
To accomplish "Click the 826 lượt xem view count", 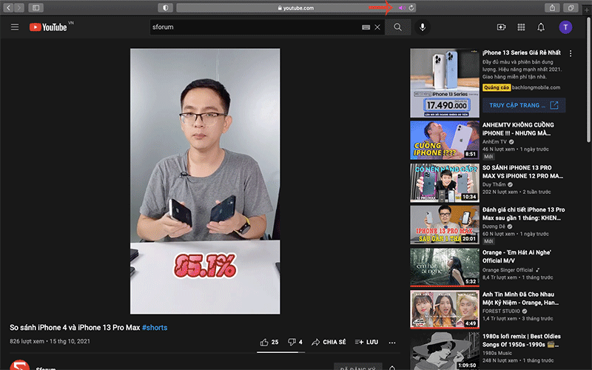I will coord(27,341).
